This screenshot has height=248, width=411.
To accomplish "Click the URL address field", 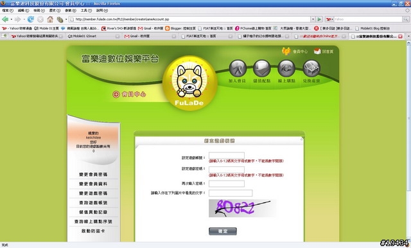I will (x=190, y=19).
